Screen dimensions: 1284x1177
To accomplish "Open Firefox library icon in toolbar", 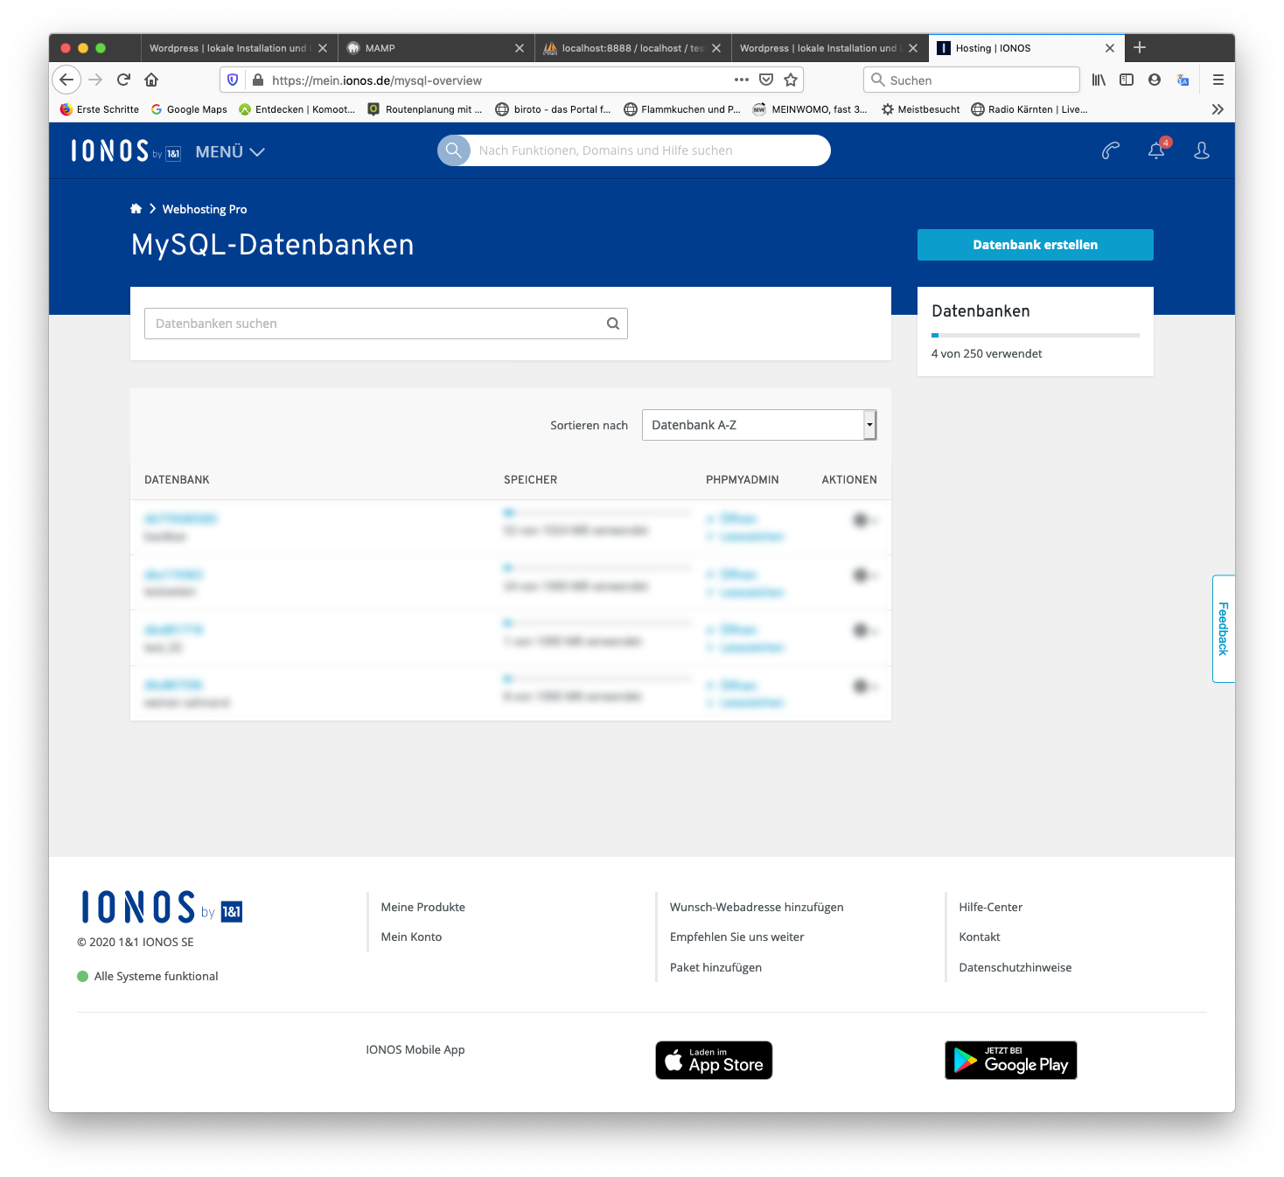I will pos(1099,80).
